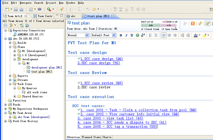Click the decrease indent icon

pyautogui.click(x=188, y=35)
